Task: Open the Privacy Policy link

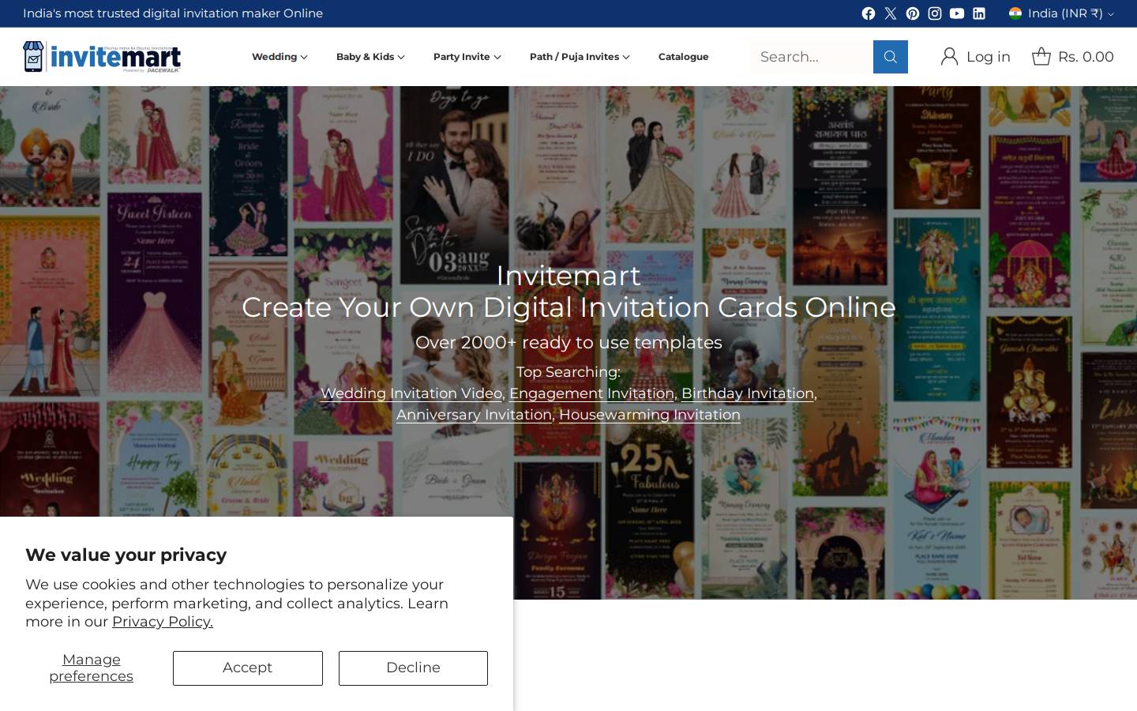Action: [x=163, y=622]
